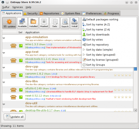Collapse the dev-cpp category

tap(4, 68)
